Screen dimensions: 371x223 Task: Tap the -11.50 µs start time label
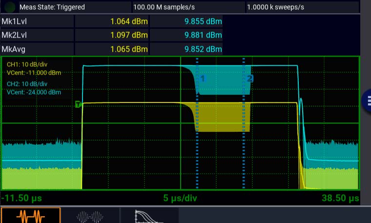(x=21, y=198)
